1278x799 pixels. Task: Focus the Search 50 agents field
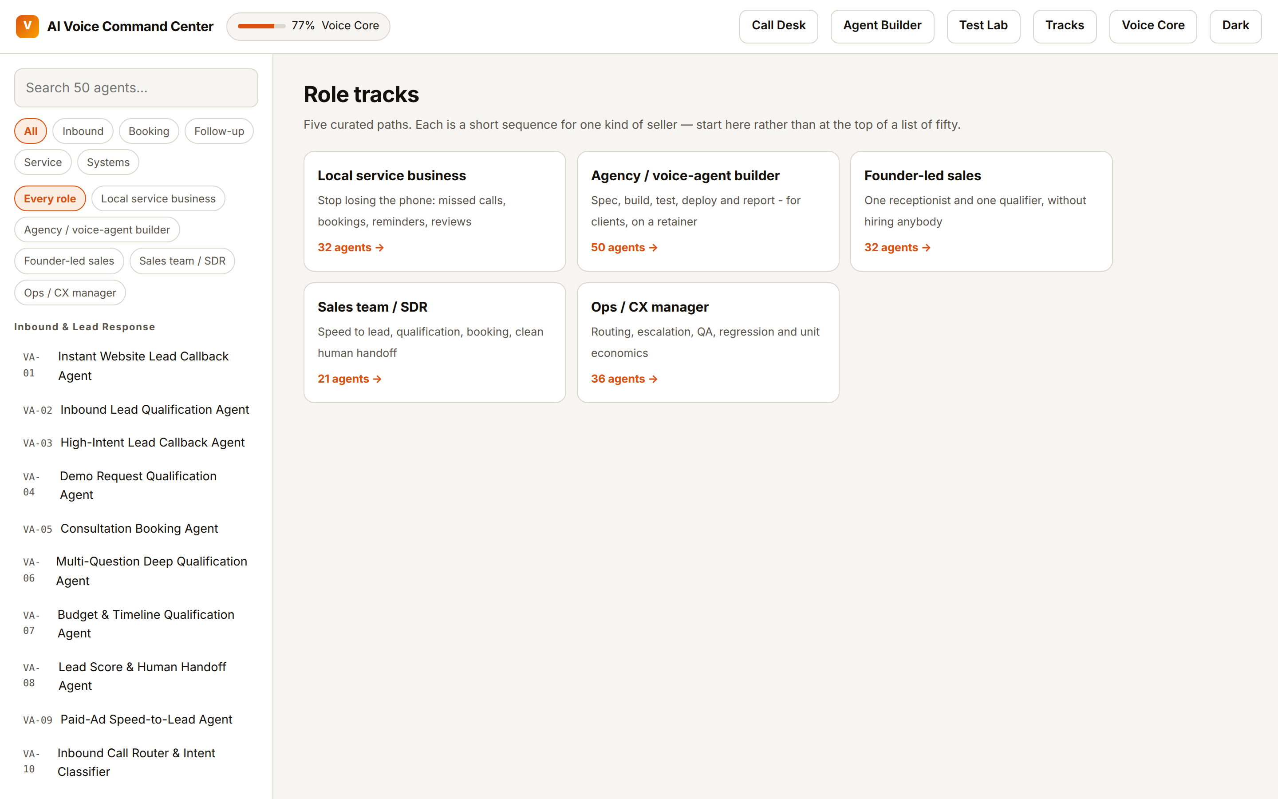136,88
